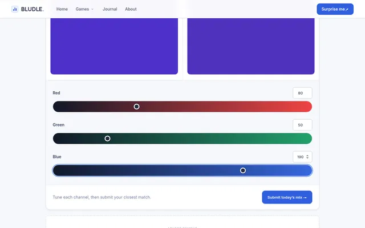Image resolution: width=365 pixels, height=228 pixels.
Task: Expand the Games dropdown menu
Action: point(84,9)
